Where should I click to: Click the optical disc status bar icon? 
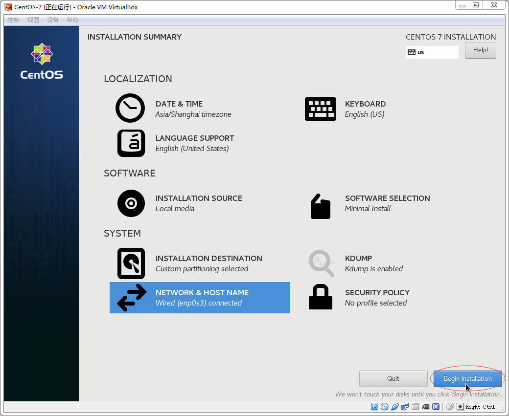click(385, 407)
